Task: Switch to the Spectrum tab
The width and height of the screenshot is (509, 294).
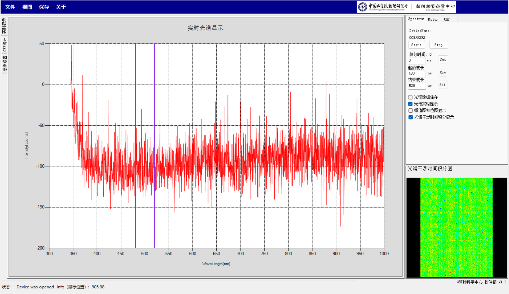Action: click(x=416, y=19)
